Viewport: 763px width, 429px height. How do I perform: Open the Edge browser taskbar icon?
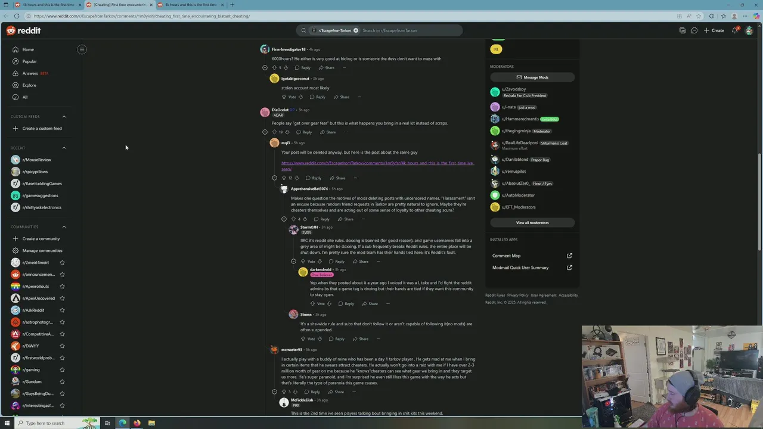[x=122, y=423]
